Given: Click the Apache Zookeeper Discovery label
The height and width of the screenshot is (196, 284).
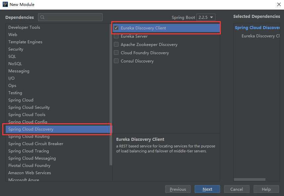Looking at the screenshot, I should 149,45.
